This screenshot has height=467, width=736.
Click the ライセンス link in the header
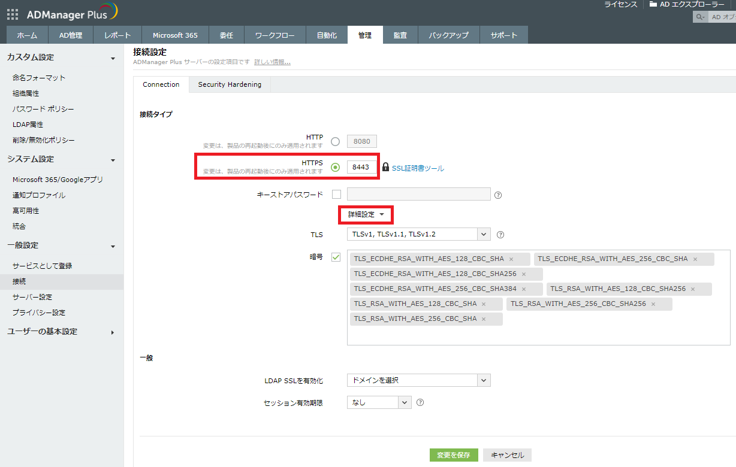pyautogui.click(x=620, y=4)
